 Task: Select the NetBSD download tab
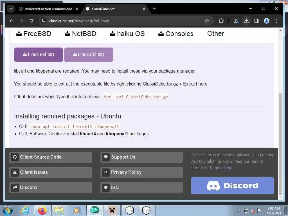[80, 34]
